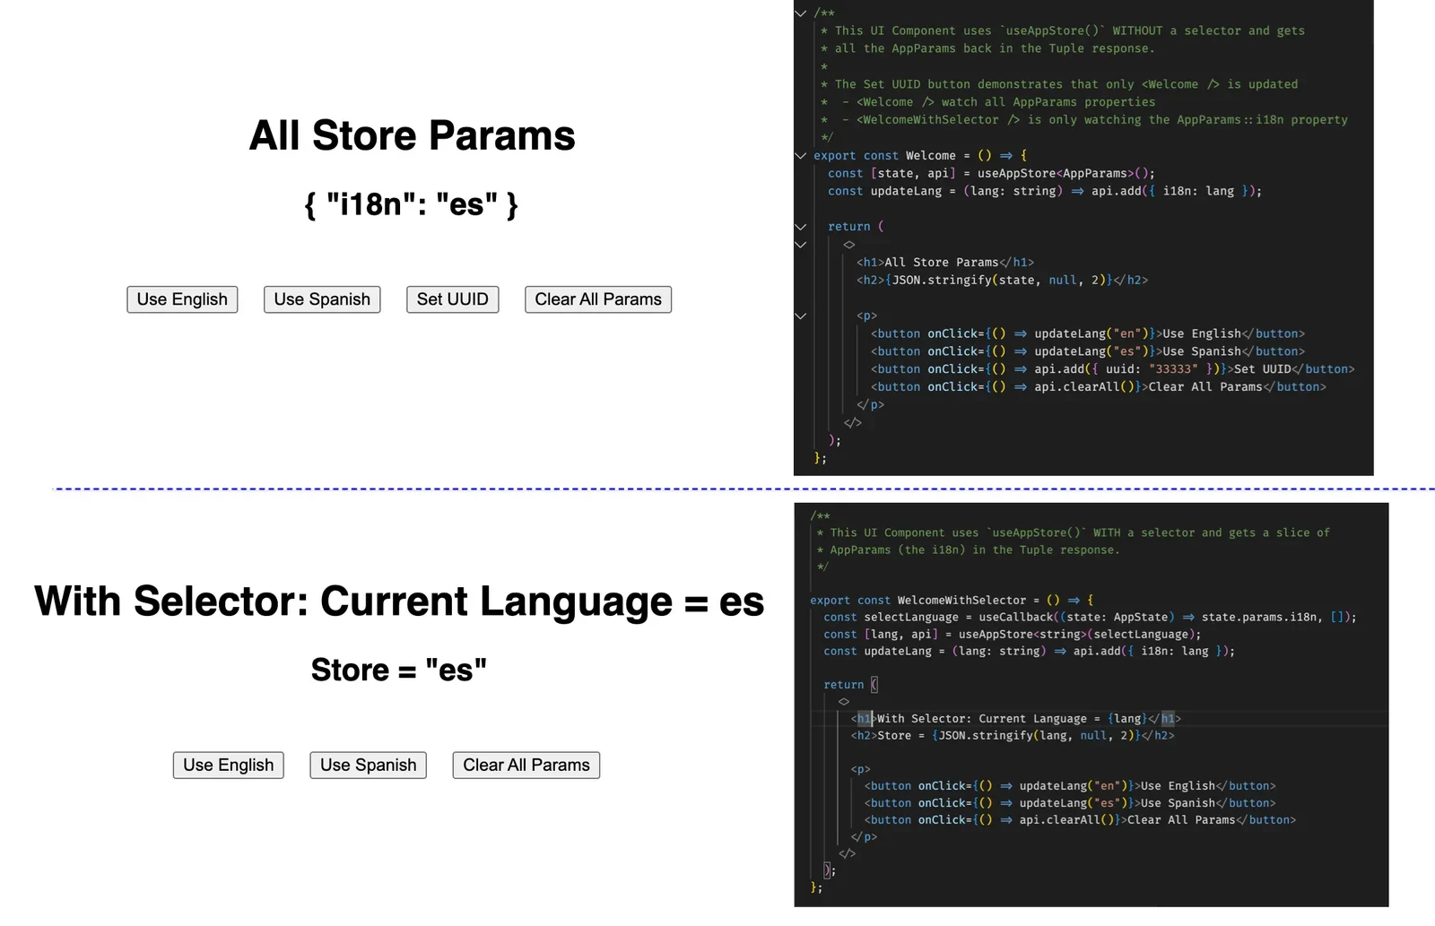Click the 'WITHOUT a selector and gets' comment line
Image resolution: width=1435 pixels, height=926 pixels.
[x=1063, y=30]
